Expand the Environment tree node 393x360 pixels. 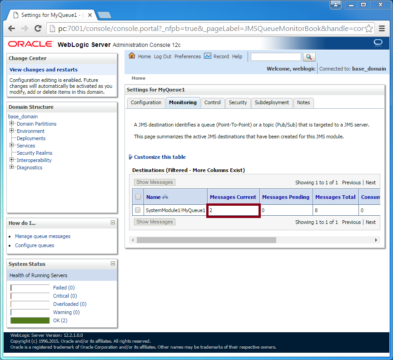pos(11,131)
